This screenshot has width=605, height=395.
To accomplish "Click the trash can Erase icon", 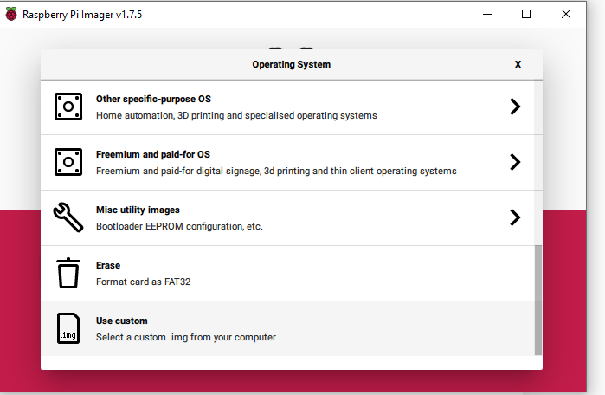I will (68, 273).
